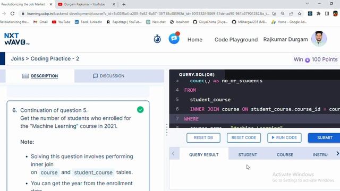Install app icon in address bar

click(x=274, y=13)
